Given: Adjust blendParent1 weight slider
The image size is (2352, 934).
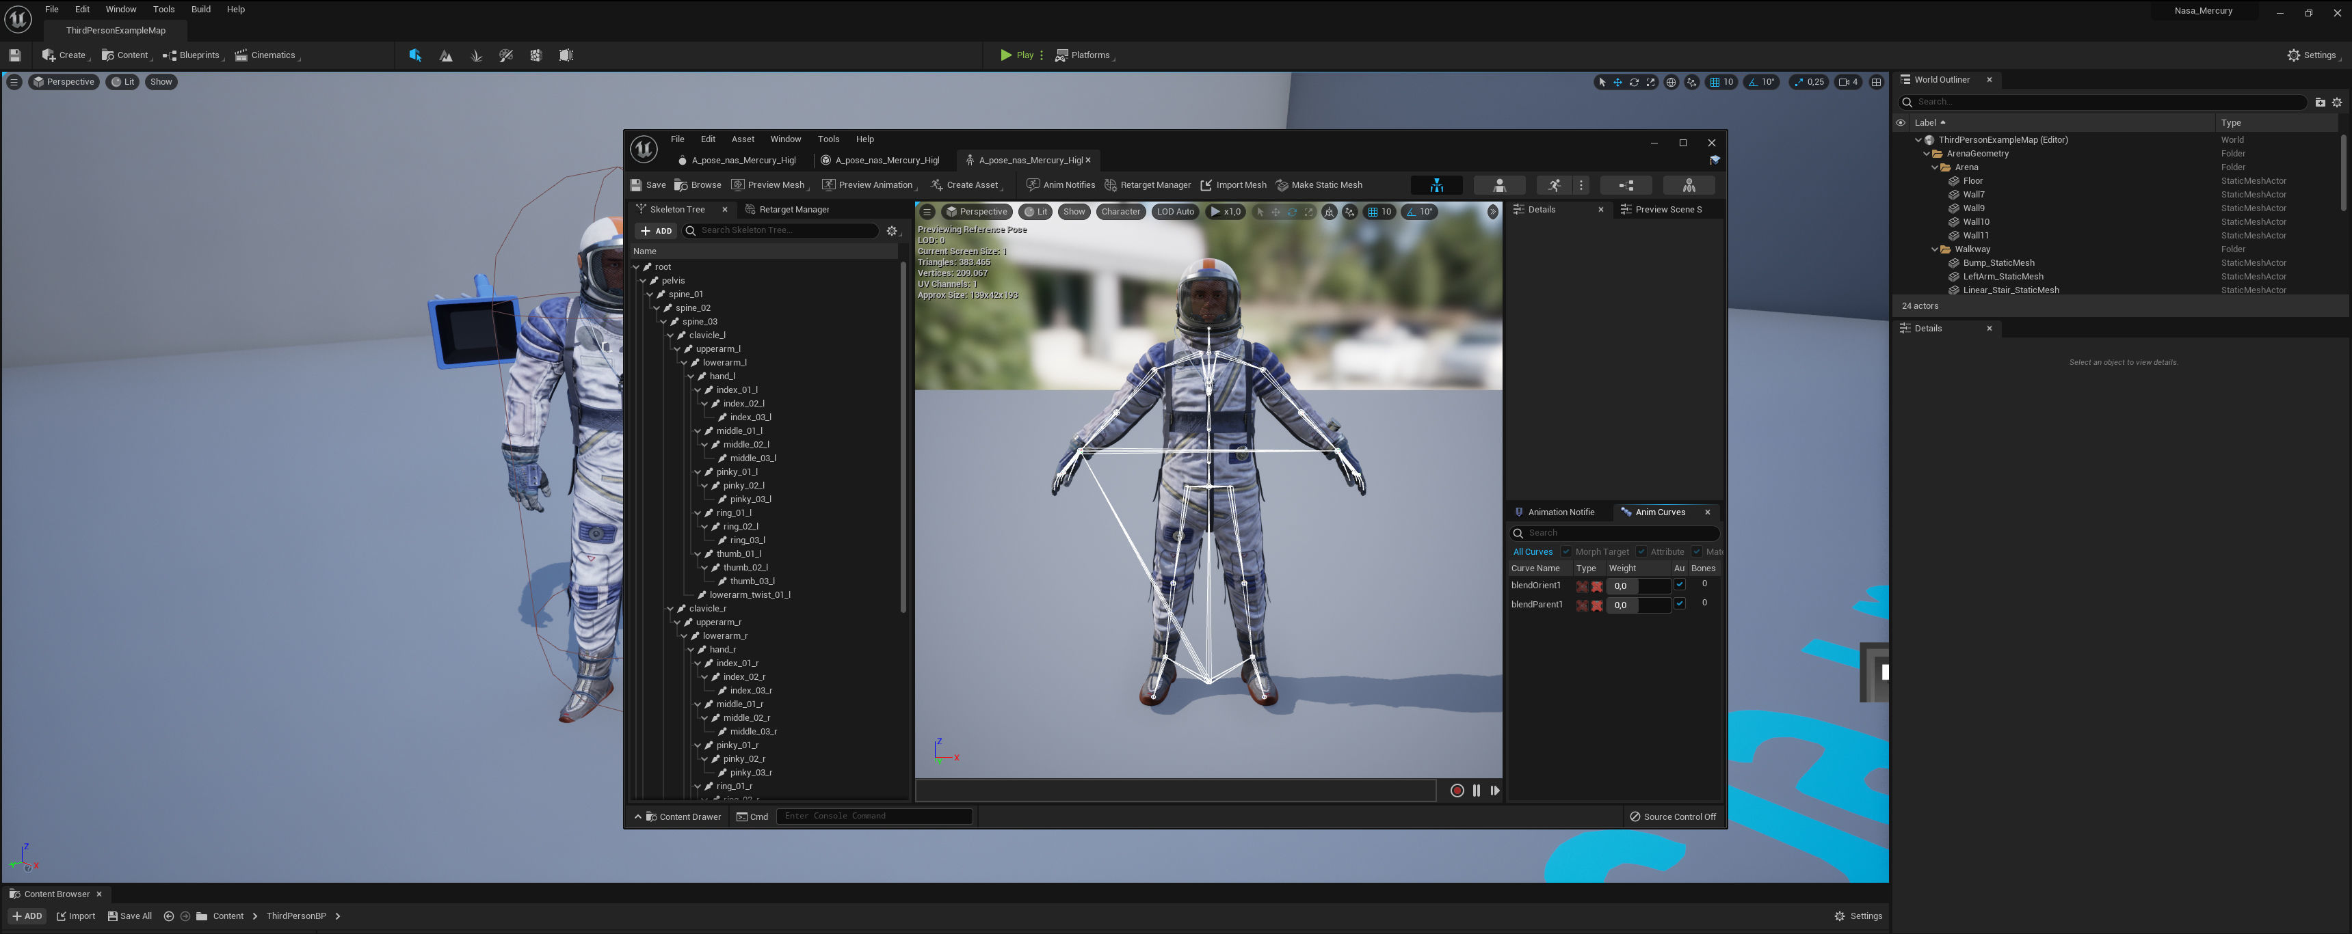Looking at the screenshot, I should (1638, 605).
